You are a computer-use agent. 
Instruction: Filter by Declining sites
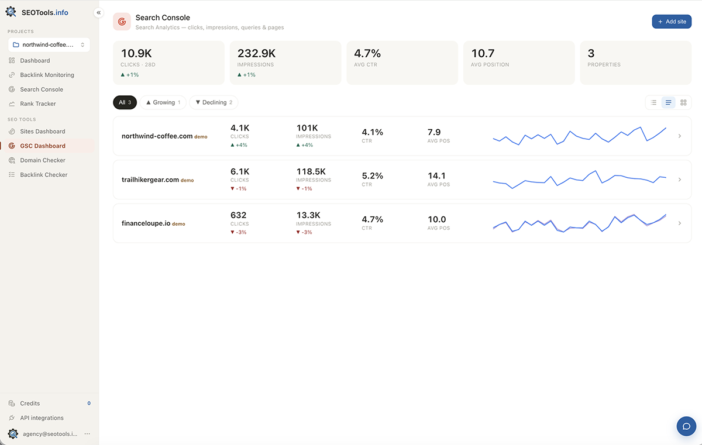pyautogui.click(x=214, y=102)
